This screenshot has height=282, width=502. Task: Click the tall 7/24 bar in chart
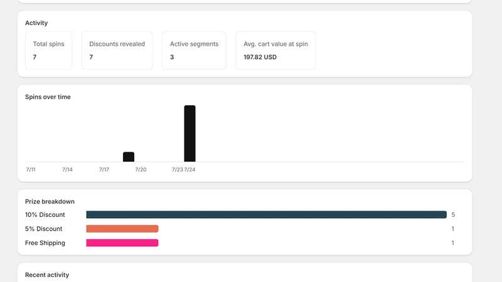pyautogui.click(x=190, y=133)
